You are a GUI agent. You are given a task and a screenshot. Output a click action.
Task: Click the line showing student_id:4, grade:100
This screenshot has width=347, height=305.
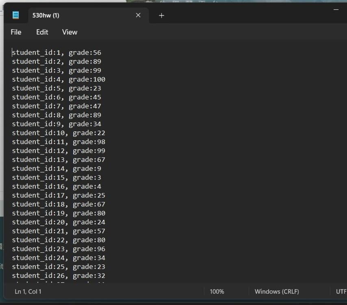pyautogui.click(x=59, y=79)
